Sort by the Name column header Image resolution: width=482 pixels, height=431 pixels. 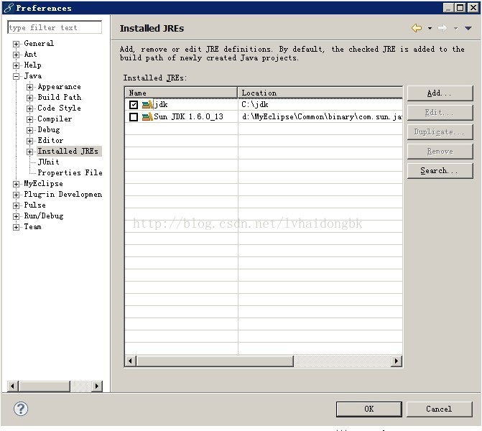click(x=181, y=93)
